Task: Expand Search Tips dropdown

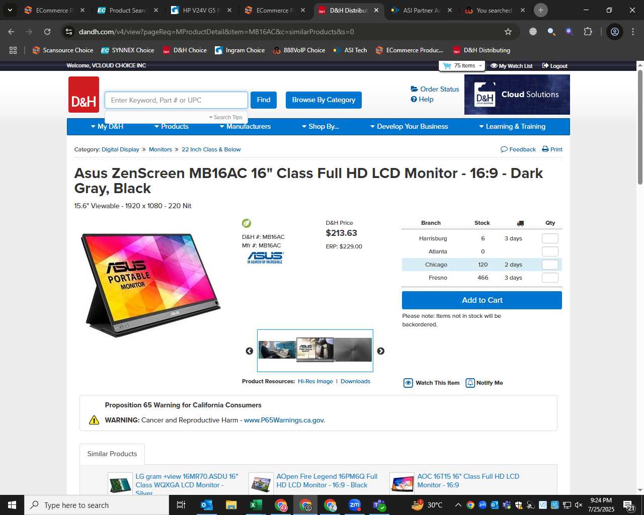Action: click(225, 117)
